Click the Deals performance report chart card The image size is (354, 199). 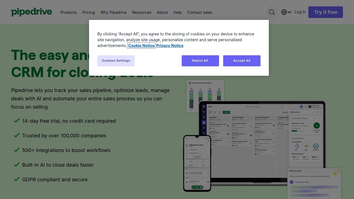[205, 96]
